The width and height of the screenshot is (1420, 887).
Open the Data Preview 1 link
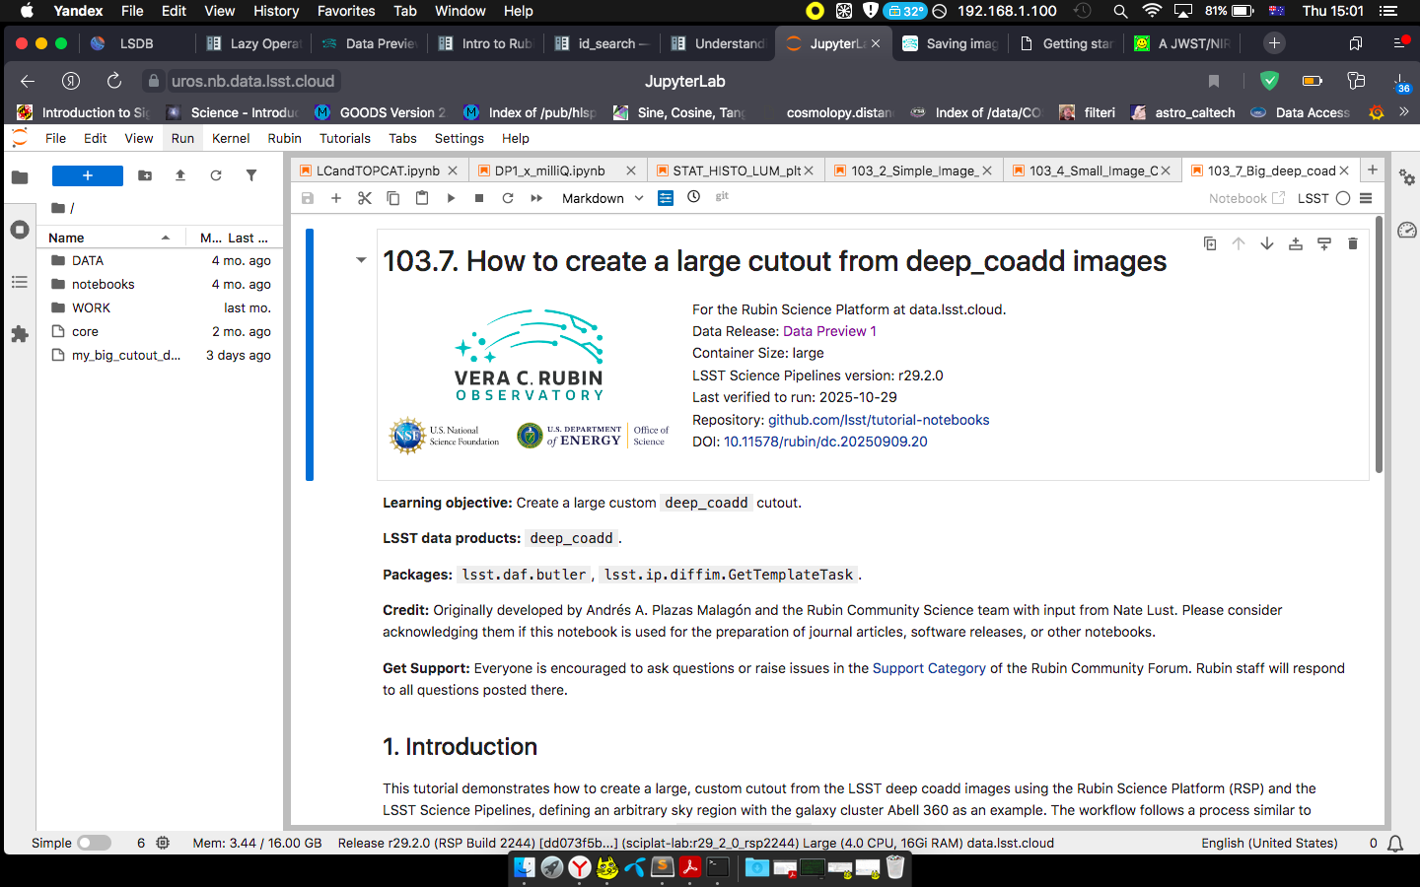pos(829,331)
